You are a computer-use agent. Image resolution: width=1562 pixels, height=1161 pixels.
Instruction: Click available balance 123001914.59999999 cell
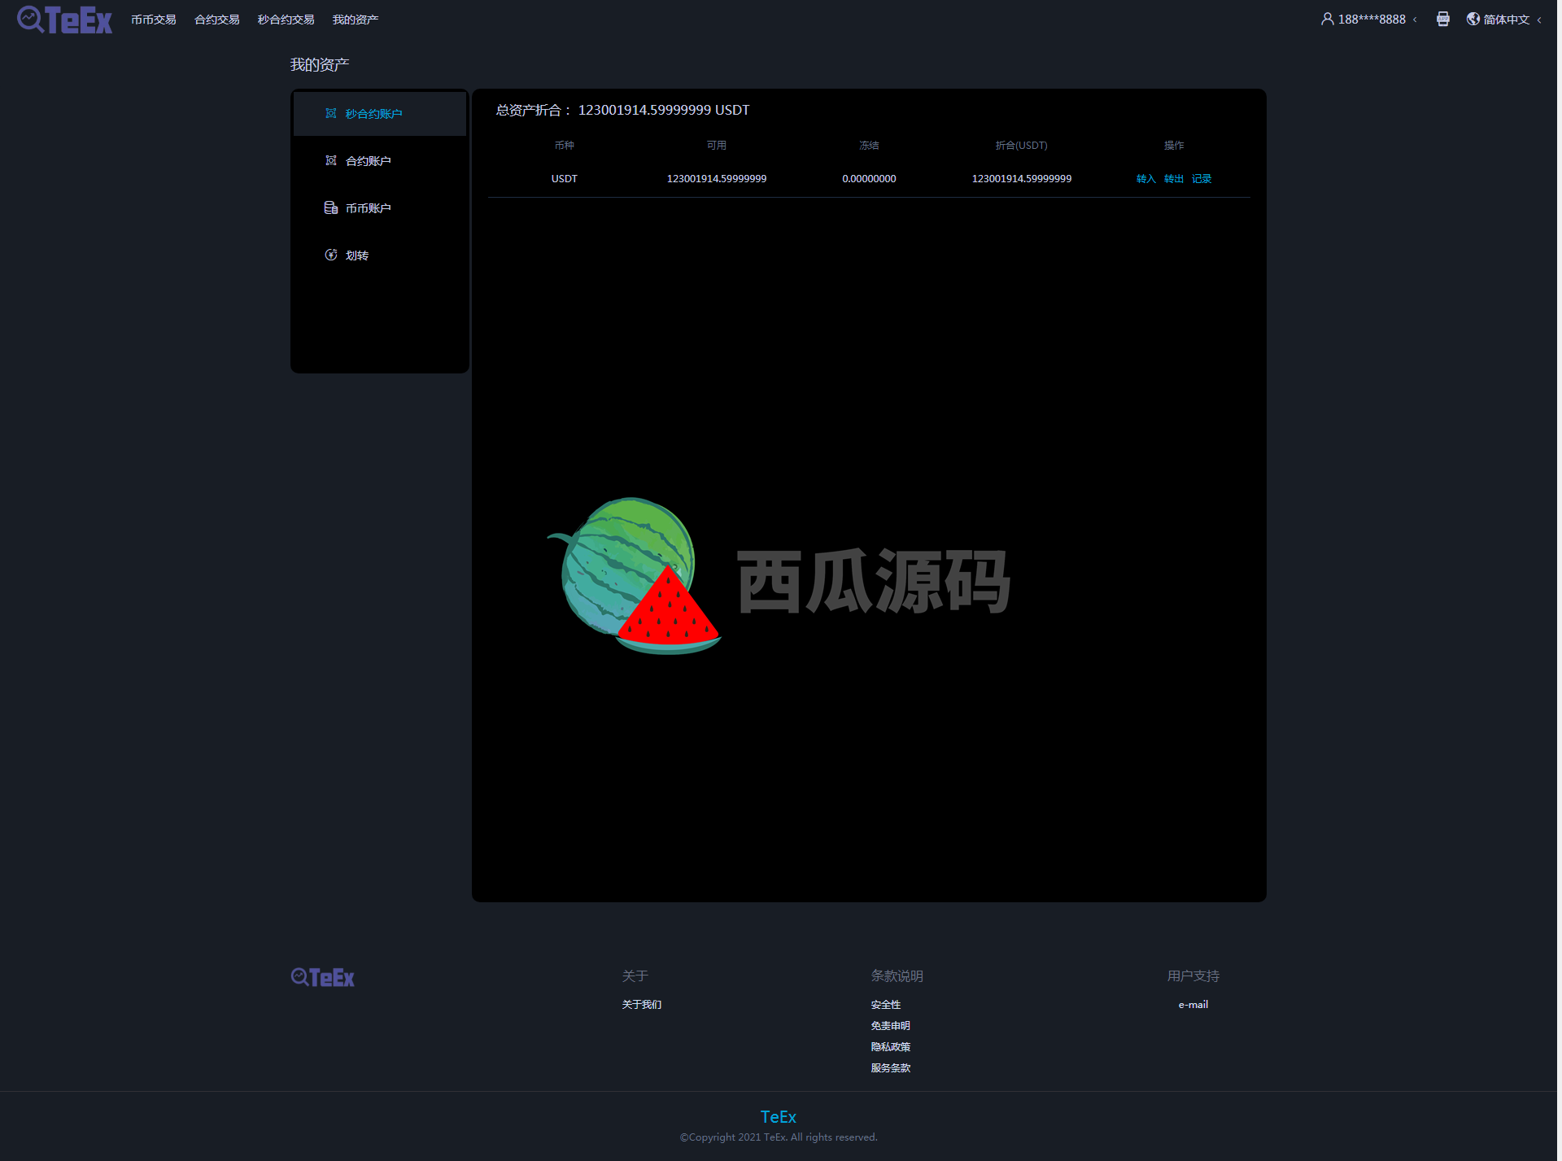click(717, 179)
